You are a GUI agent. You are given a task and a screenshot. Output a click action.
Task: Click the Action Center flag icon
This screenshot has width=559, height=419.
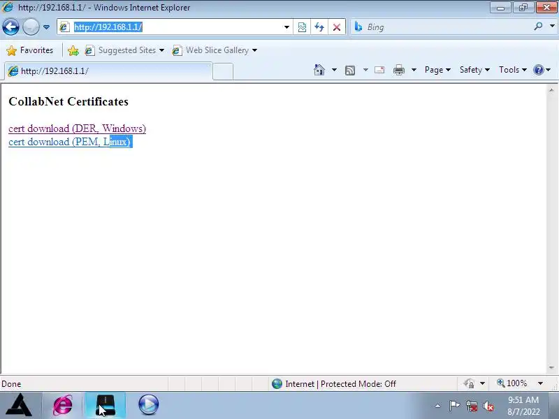pos(454,406)
